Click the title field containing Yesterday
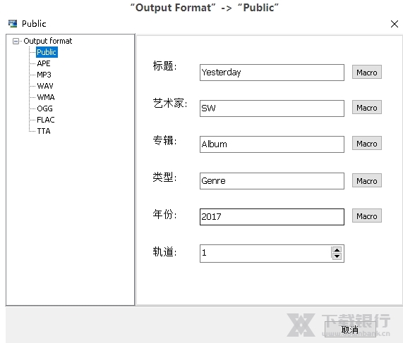The width and height of the screenshot is (403, 343). tap(272, 73)
